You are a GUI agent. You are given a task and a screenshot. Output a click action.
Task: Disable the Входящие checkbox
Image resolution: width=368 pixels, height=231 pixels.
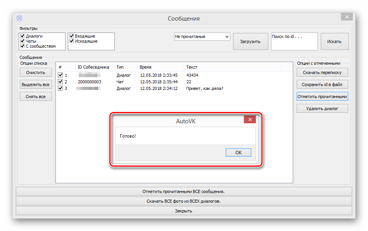[x=72, y=36]
